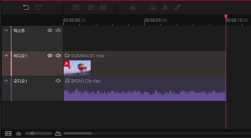Click the Redo arrow in the toolbar
Image resolution: width=251 pixels, height=138 pixels.
point(38,7)
